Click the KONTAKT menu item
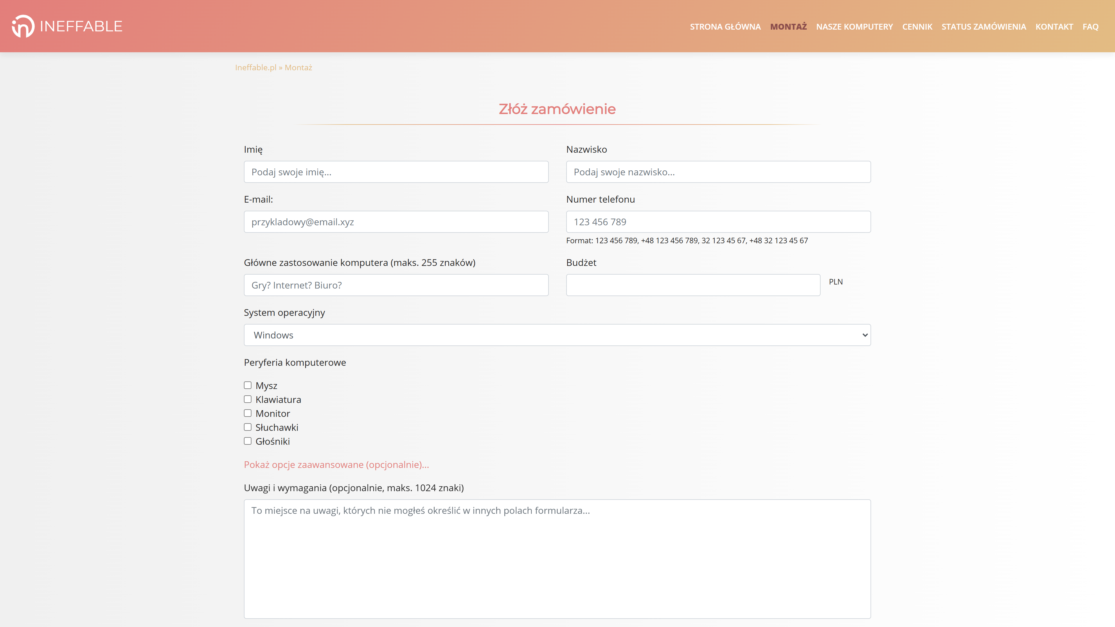The height and width of the screenshot is (627, 1115). (1054, 26)
